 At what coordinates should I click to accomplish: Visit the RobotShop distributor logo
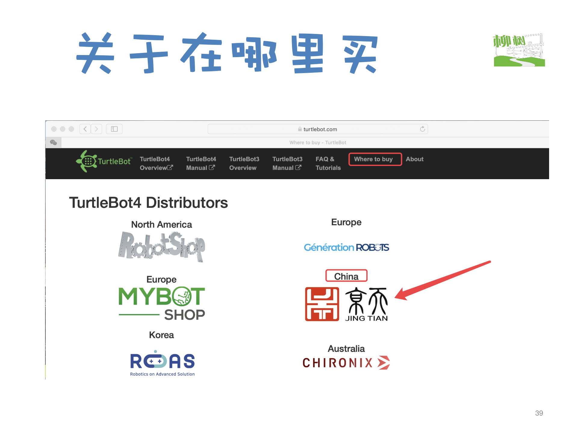162,247
